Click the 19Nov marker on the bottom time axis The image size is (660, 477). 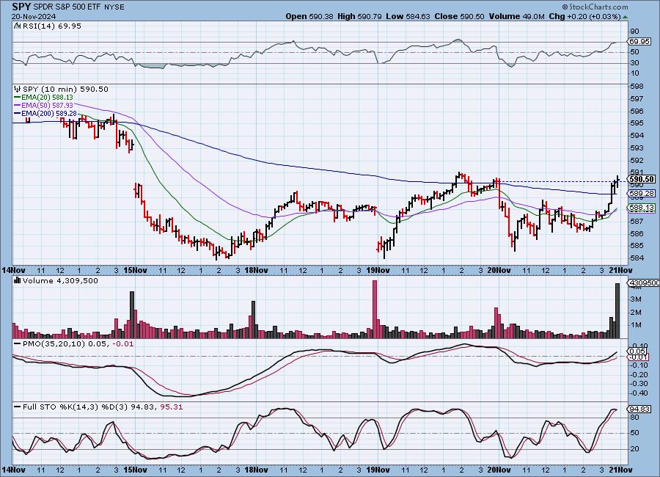(378, 470)
